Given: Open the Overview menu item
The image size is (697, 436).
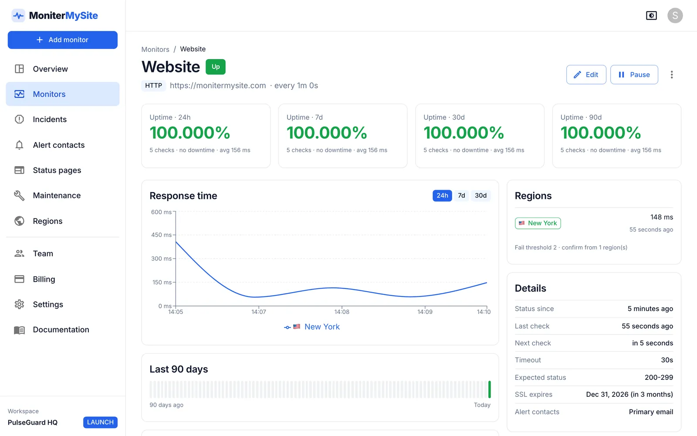Looking at the screenshot, I should [x=62, y=69].
